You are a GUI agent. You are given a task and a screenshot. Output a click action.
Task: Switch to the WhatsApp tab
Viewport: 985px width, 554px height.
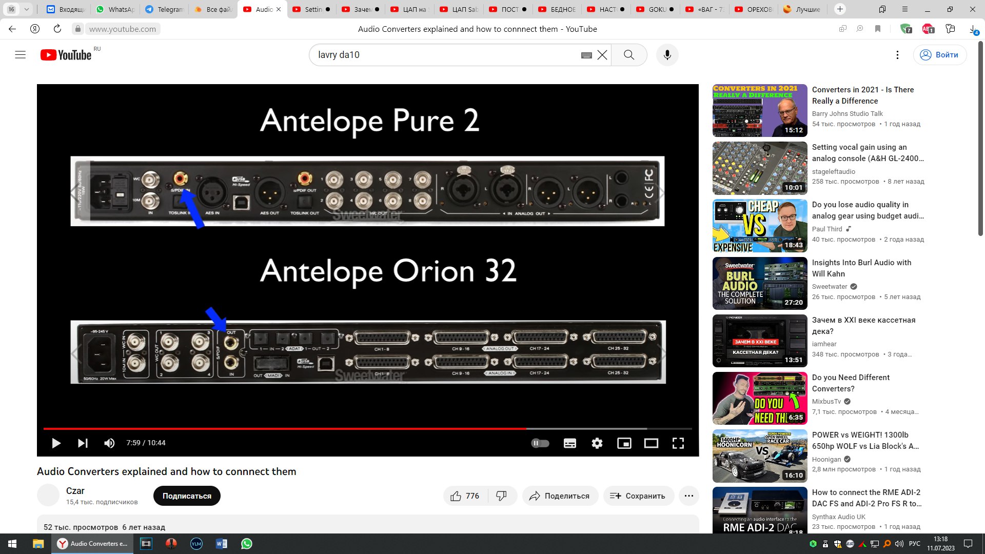click(x=115, y=9)
